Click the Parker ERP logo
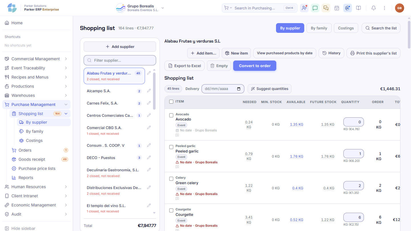The image size is (411, 231). 12,8
